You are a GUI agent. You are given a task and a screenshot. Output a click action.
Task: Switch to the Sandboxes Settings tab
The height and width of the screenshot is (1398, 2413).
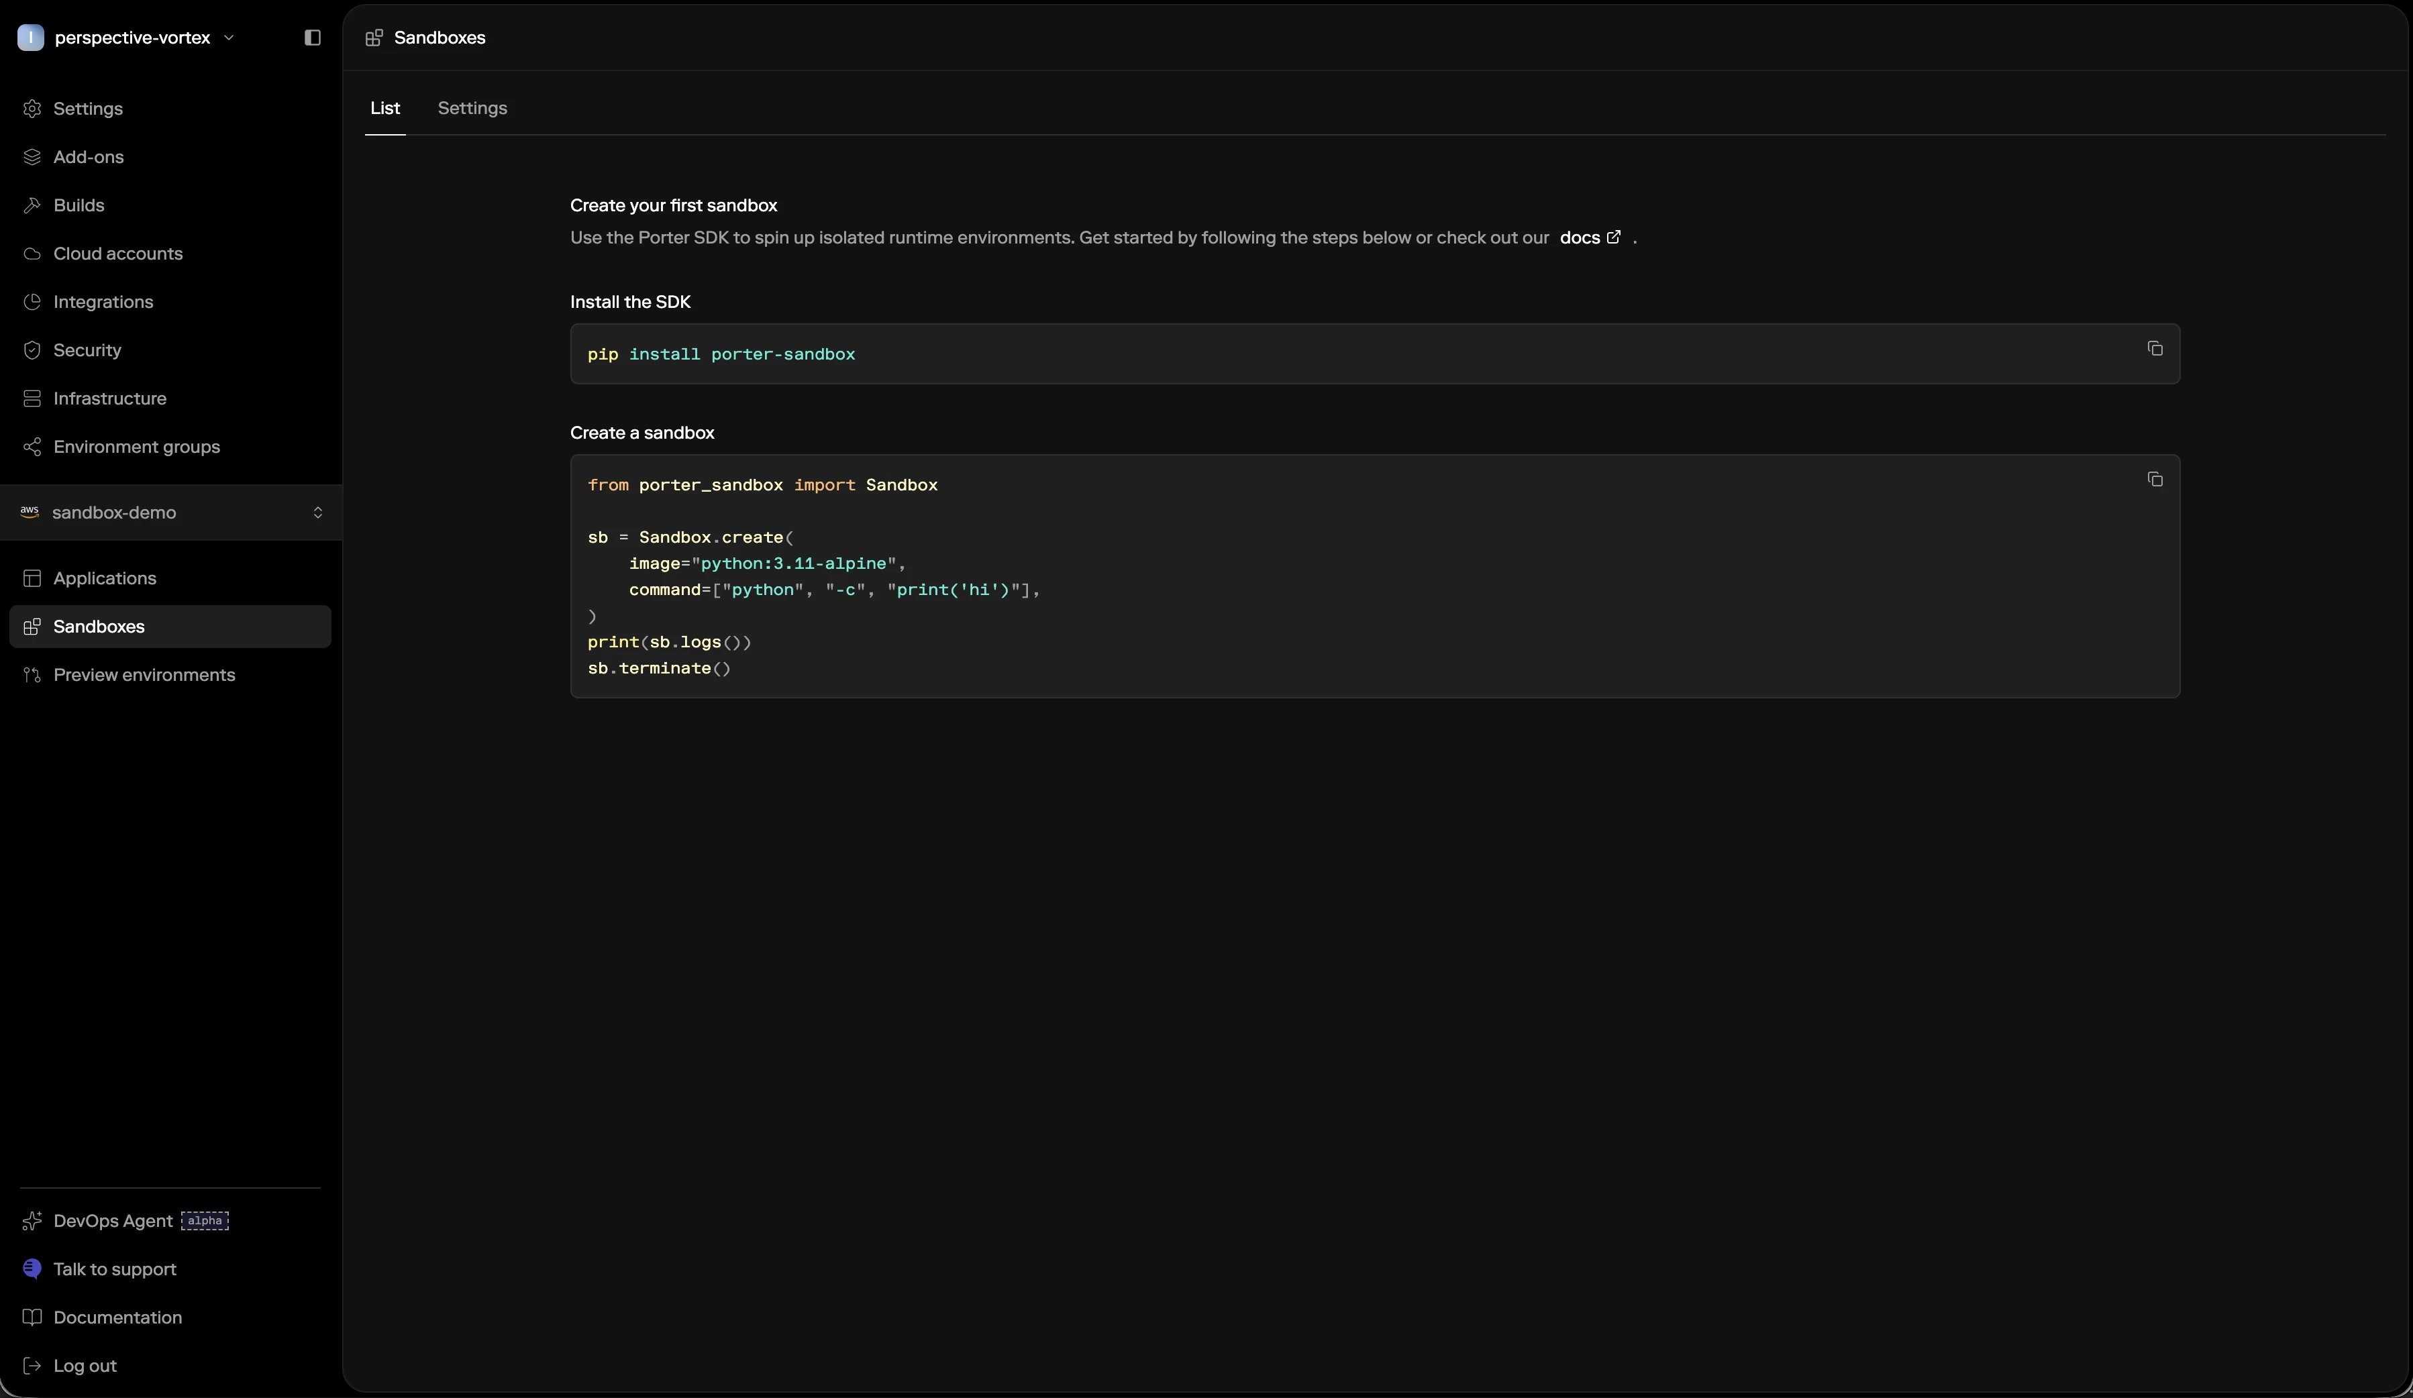(472, 108)
